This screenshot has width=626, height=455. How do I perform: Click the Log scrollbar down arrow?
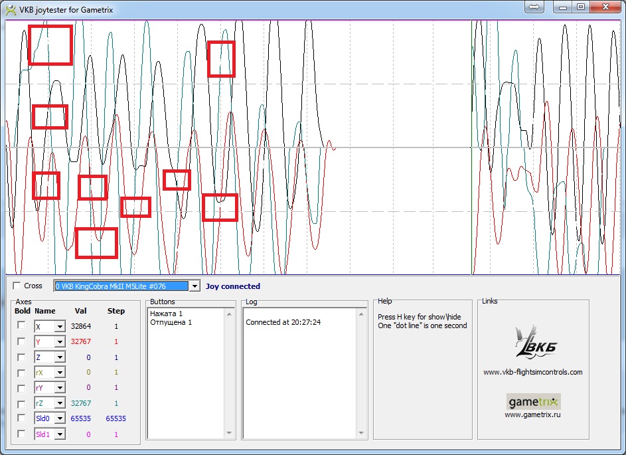[x=361, y=433]
